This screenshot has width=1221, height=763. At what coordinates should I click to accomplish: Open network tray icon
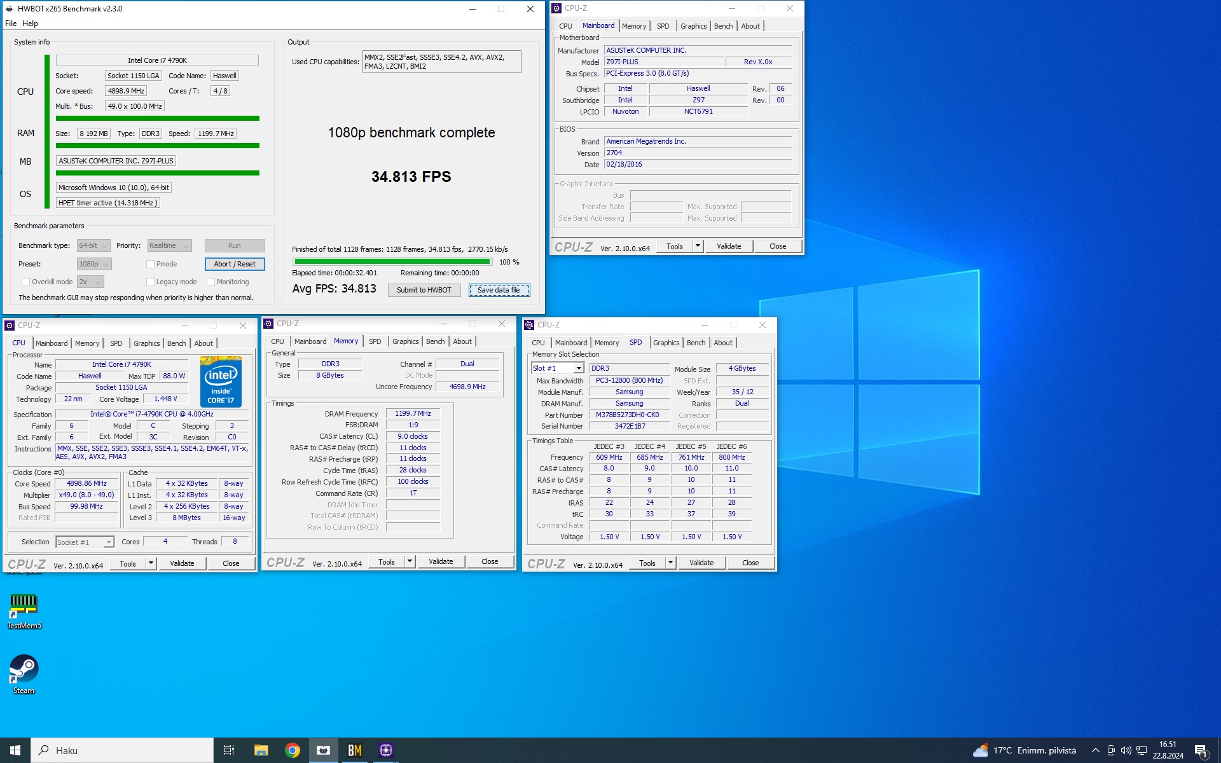pos(1142,750)
